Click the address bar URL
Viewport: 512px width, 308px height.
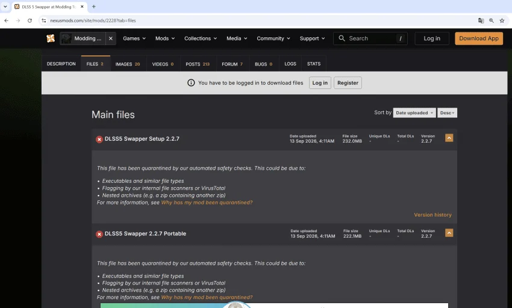tap(93, 20)
